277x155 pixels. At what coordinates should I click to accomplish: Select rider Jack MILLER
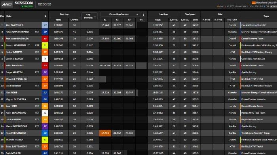click(13, 153)
